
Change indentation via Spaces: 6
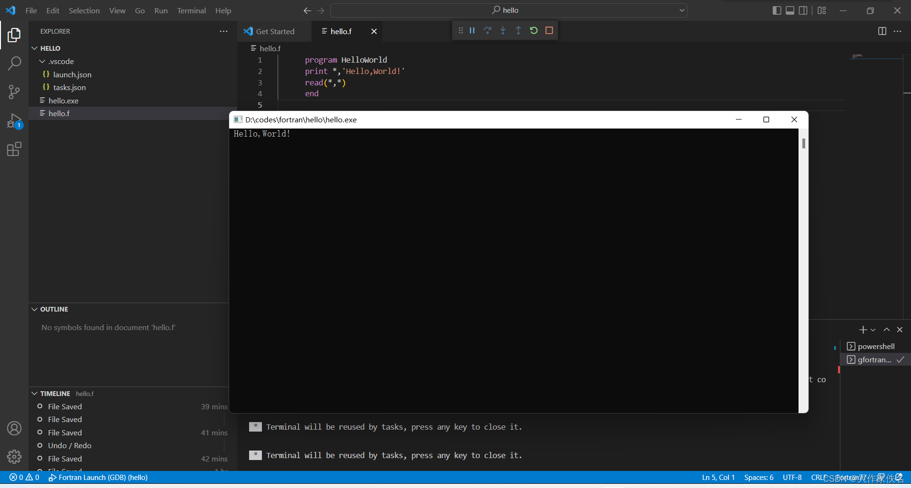(x=759, y=478)
